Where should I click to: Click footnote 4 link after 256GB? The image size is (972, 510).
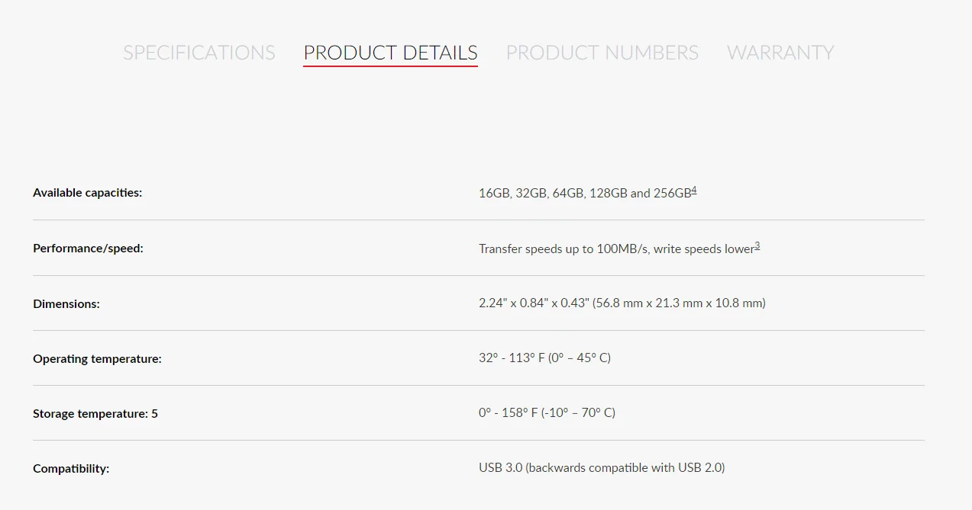(694, 191)
